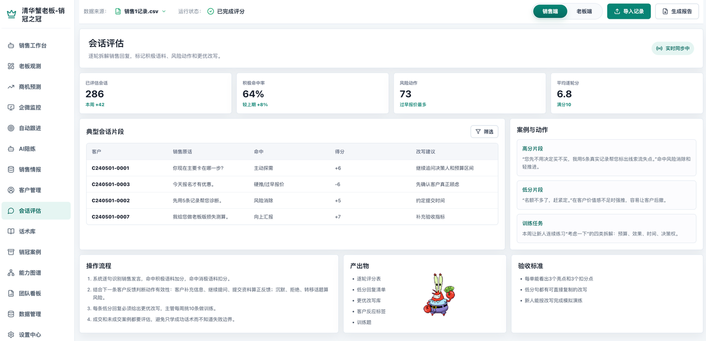
Task: Click the 企微监控 monitor icon
Action: (11, 107)
